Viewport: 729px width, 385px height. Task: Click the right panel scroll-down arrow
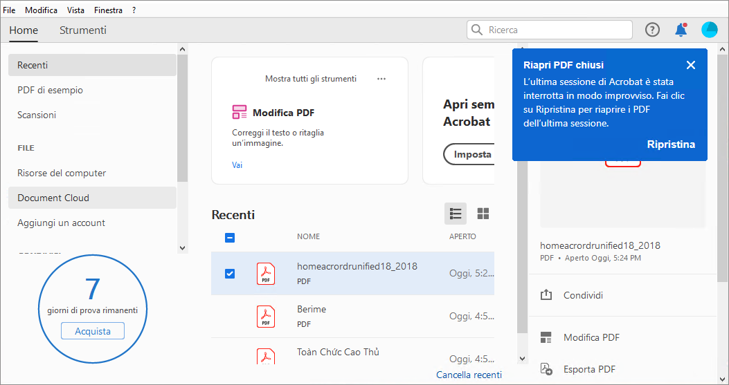click(x=723, y=379)
